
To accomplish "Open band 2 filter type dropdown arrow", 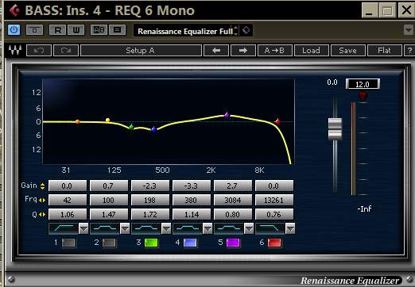I will point(125,228).
